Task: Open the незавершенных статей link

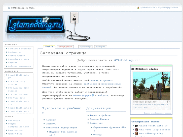Action: point(82,85)
